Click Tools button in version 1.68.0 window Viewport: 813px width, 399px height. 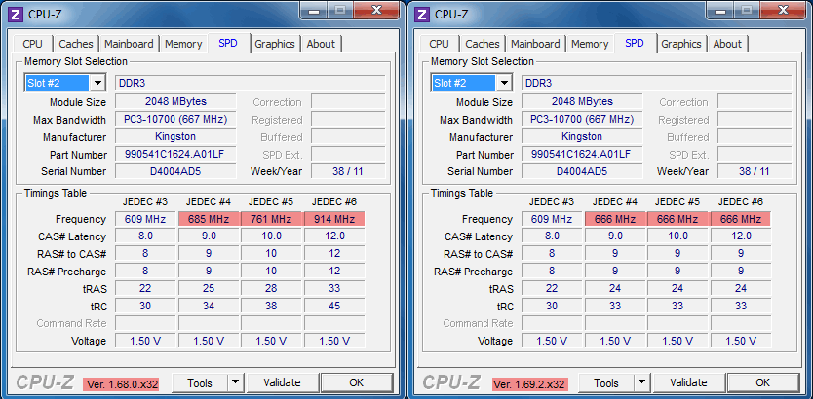click(199, 383)
